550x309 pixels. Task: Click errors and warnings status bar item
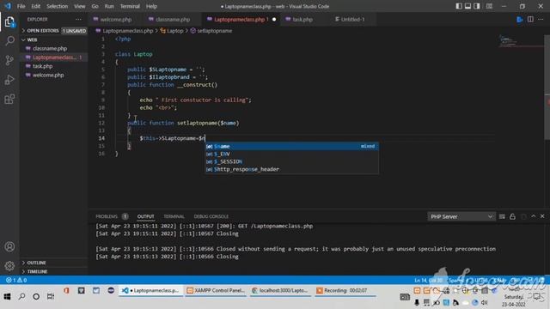pos(16,280)
